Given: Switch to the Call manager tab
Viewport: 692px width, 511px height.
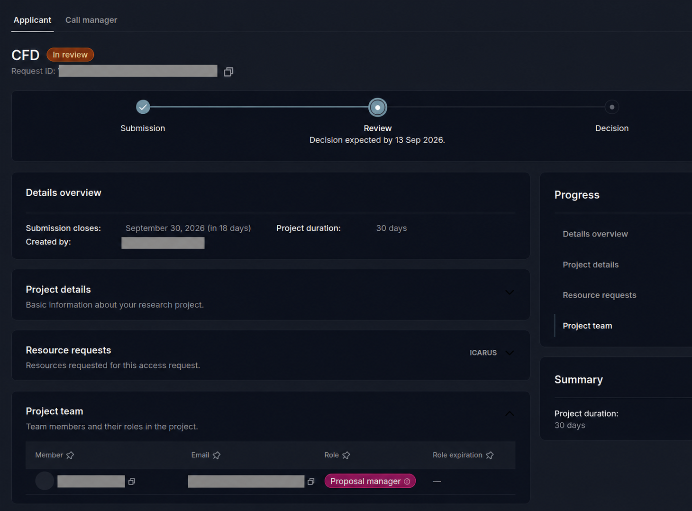Looking at the screenshot, I should (91, 20).
